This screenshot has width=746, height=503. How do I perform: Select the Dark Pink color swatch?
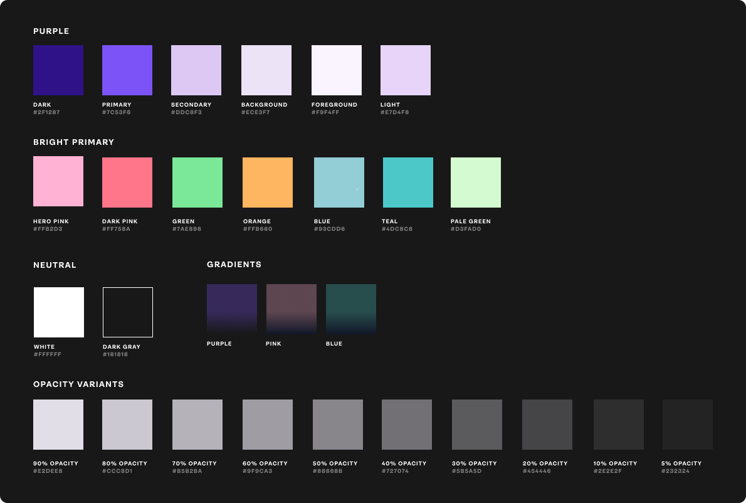[127, 183]
